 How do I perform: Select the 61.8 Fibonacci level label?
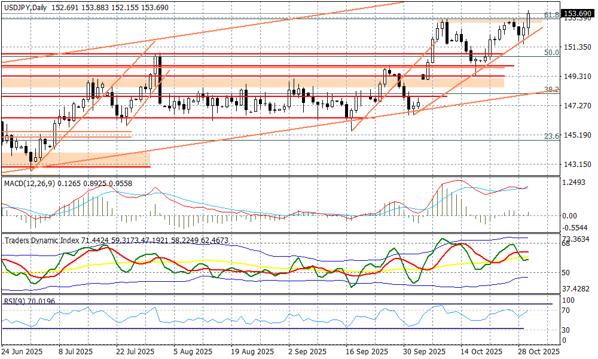click(x=551, y=14)
